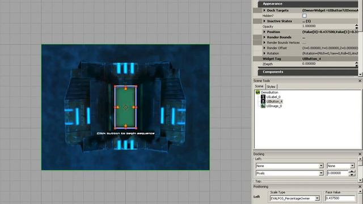
Task: Click the Position value text
Action: click(x=330, y=32)
